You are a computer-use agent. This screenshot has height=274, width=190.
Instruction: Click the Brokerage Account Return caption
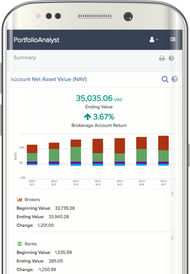coord(99,125)
